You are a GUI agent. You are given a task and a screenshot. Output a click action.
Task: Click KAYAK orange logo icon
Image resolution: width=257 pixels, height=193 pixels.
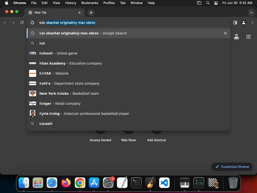point(32,73)
